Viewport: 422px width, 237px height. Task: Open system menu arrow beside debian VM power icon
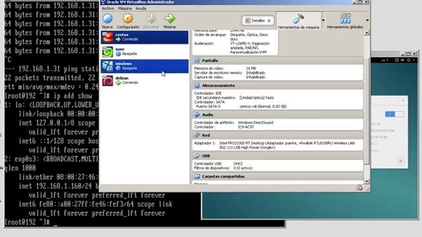point(413,60)
